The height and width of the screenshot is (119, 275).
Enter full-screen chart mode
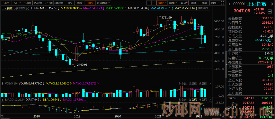tap(222, 3)
